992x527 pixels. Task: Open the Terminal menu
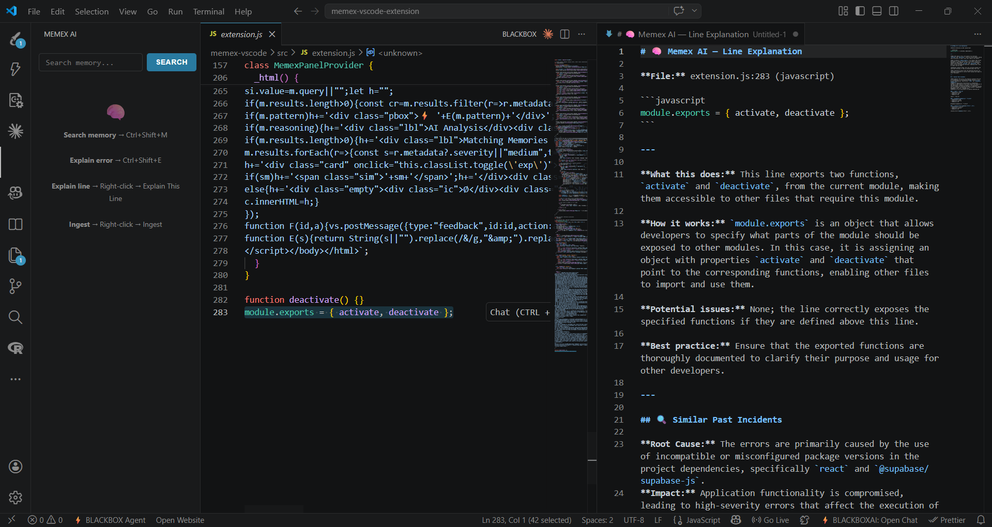tap(208, 11)
